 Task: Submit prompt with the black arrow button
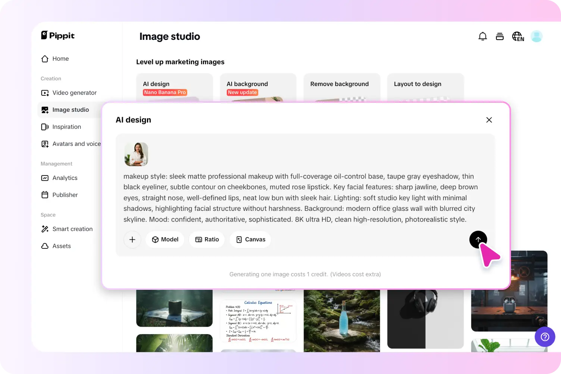(478, 240)
